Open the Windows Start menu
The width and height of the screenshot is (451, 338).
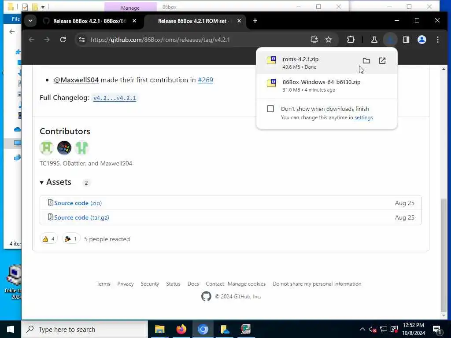pos(11,329)
